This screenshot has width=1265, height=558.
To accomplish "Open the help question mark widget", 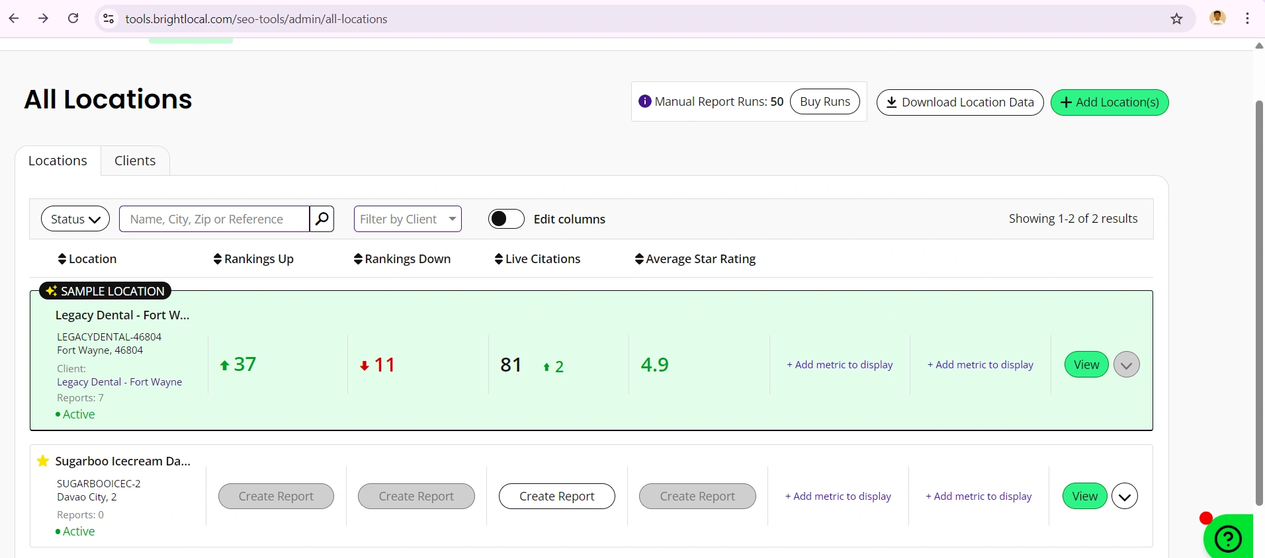I will click(x=1228, y=538).
